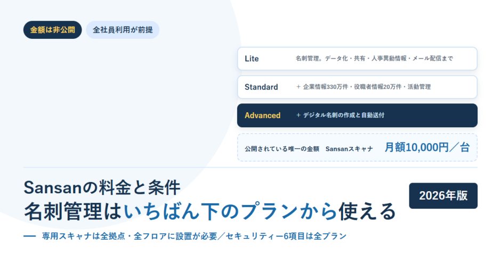The image size is (501, 263).
Task: Click the heading Sansanの料金と条件
Action: tap(102, 188)
